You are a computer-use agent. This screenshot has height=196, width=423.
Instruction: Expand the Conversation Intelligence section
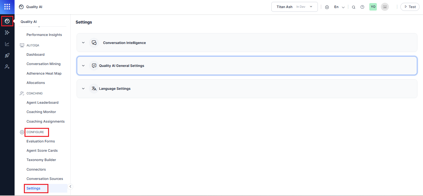(247, 43)
